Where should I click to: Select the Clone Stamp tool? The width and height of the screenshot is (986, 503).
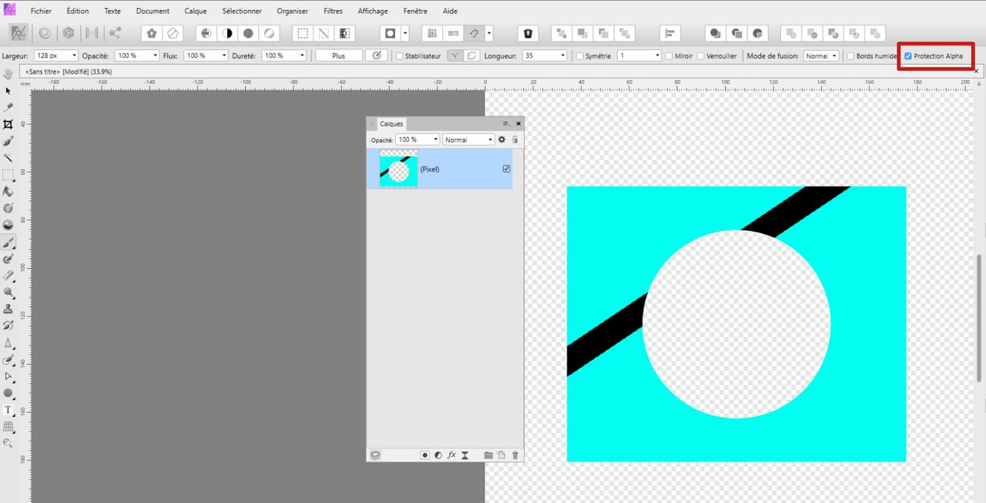8,309
